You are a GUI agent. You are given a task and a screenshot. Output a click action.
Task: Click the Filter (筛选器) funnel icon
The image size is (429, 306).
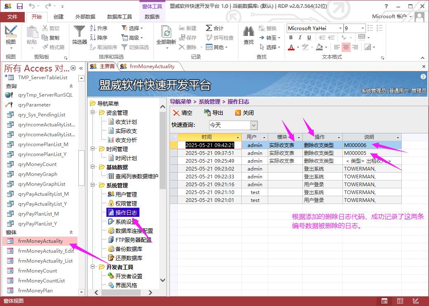(x=79, y=32)
